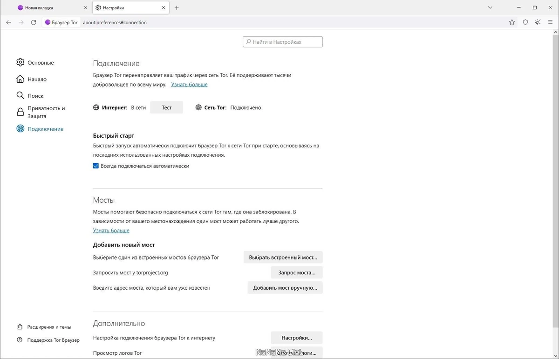Viewport: 559px width, 359px height.
Task: Click Выбрать встроенный мост button
Action: coord(283,257)
